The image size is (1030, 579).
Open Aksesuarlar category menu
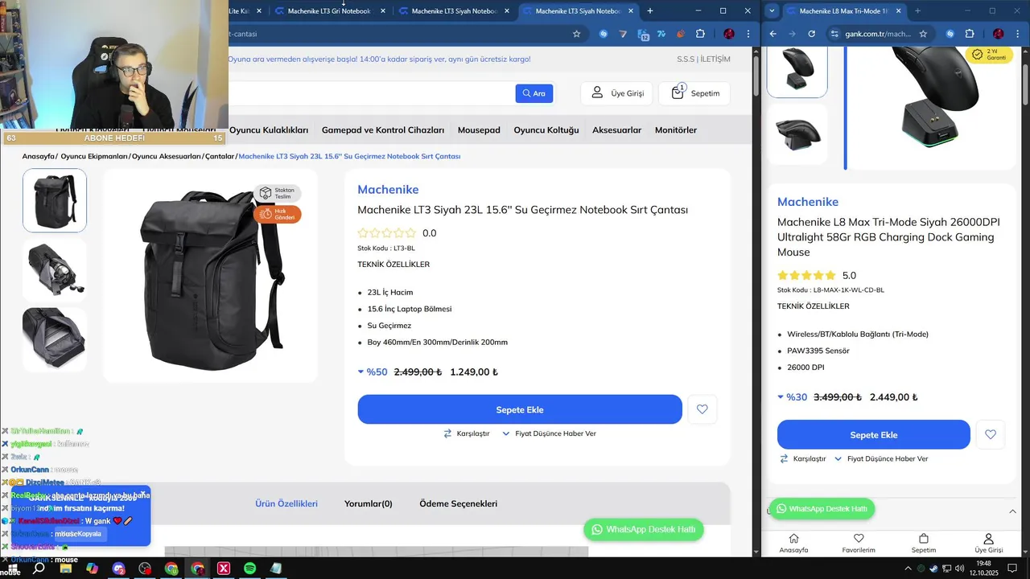(616, 129)
